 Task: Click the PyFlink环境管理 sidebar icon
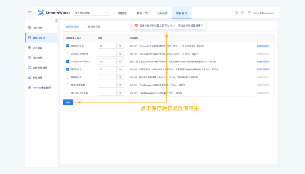pos(29,88)
